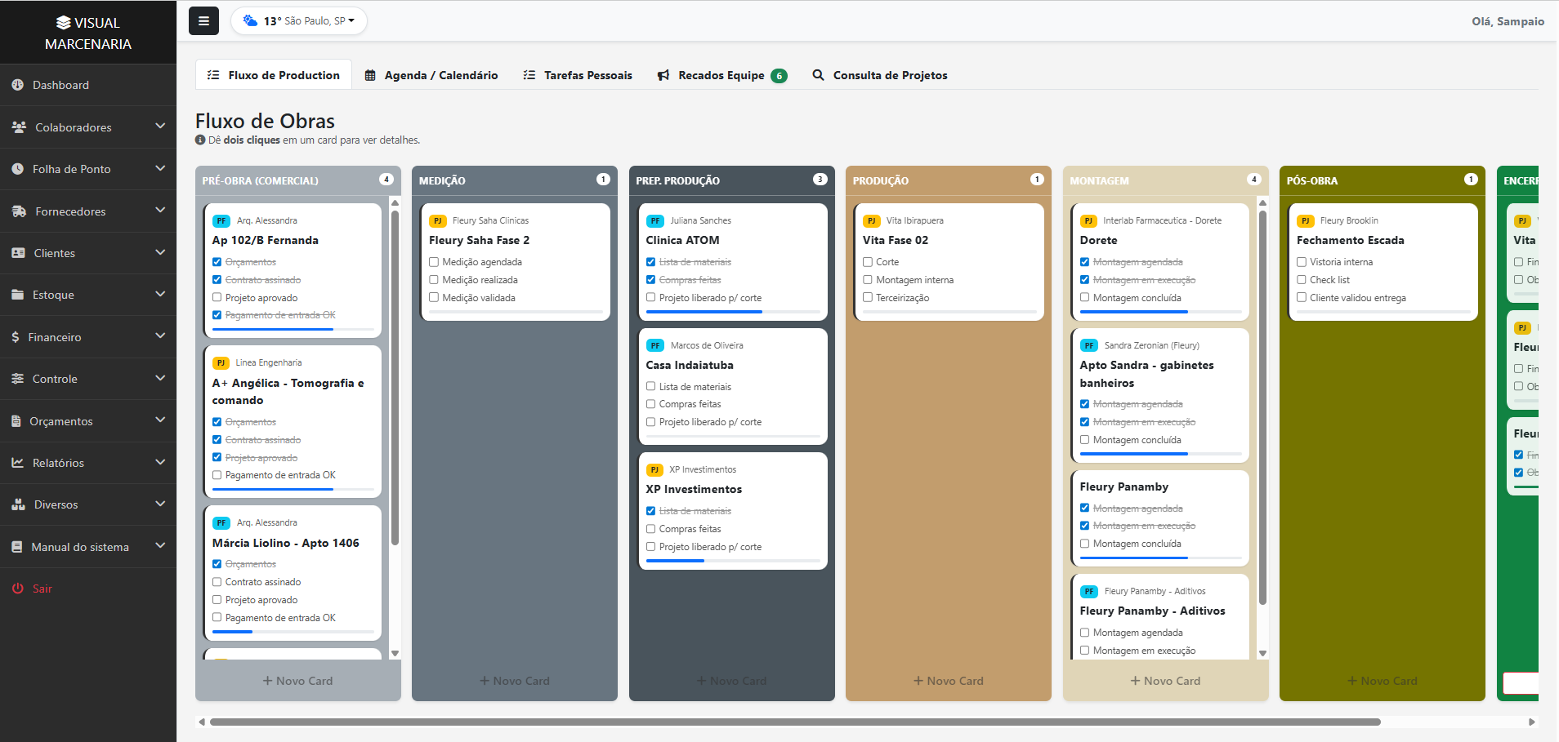
Task: Log out using the Sair link
Action: tap(88, 589)
